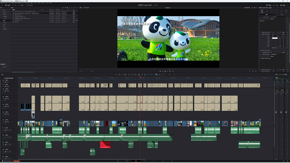Toggle Linked Selection in the timeline toolbar
The height and width of the screenshot is (163, 290).
142,75
